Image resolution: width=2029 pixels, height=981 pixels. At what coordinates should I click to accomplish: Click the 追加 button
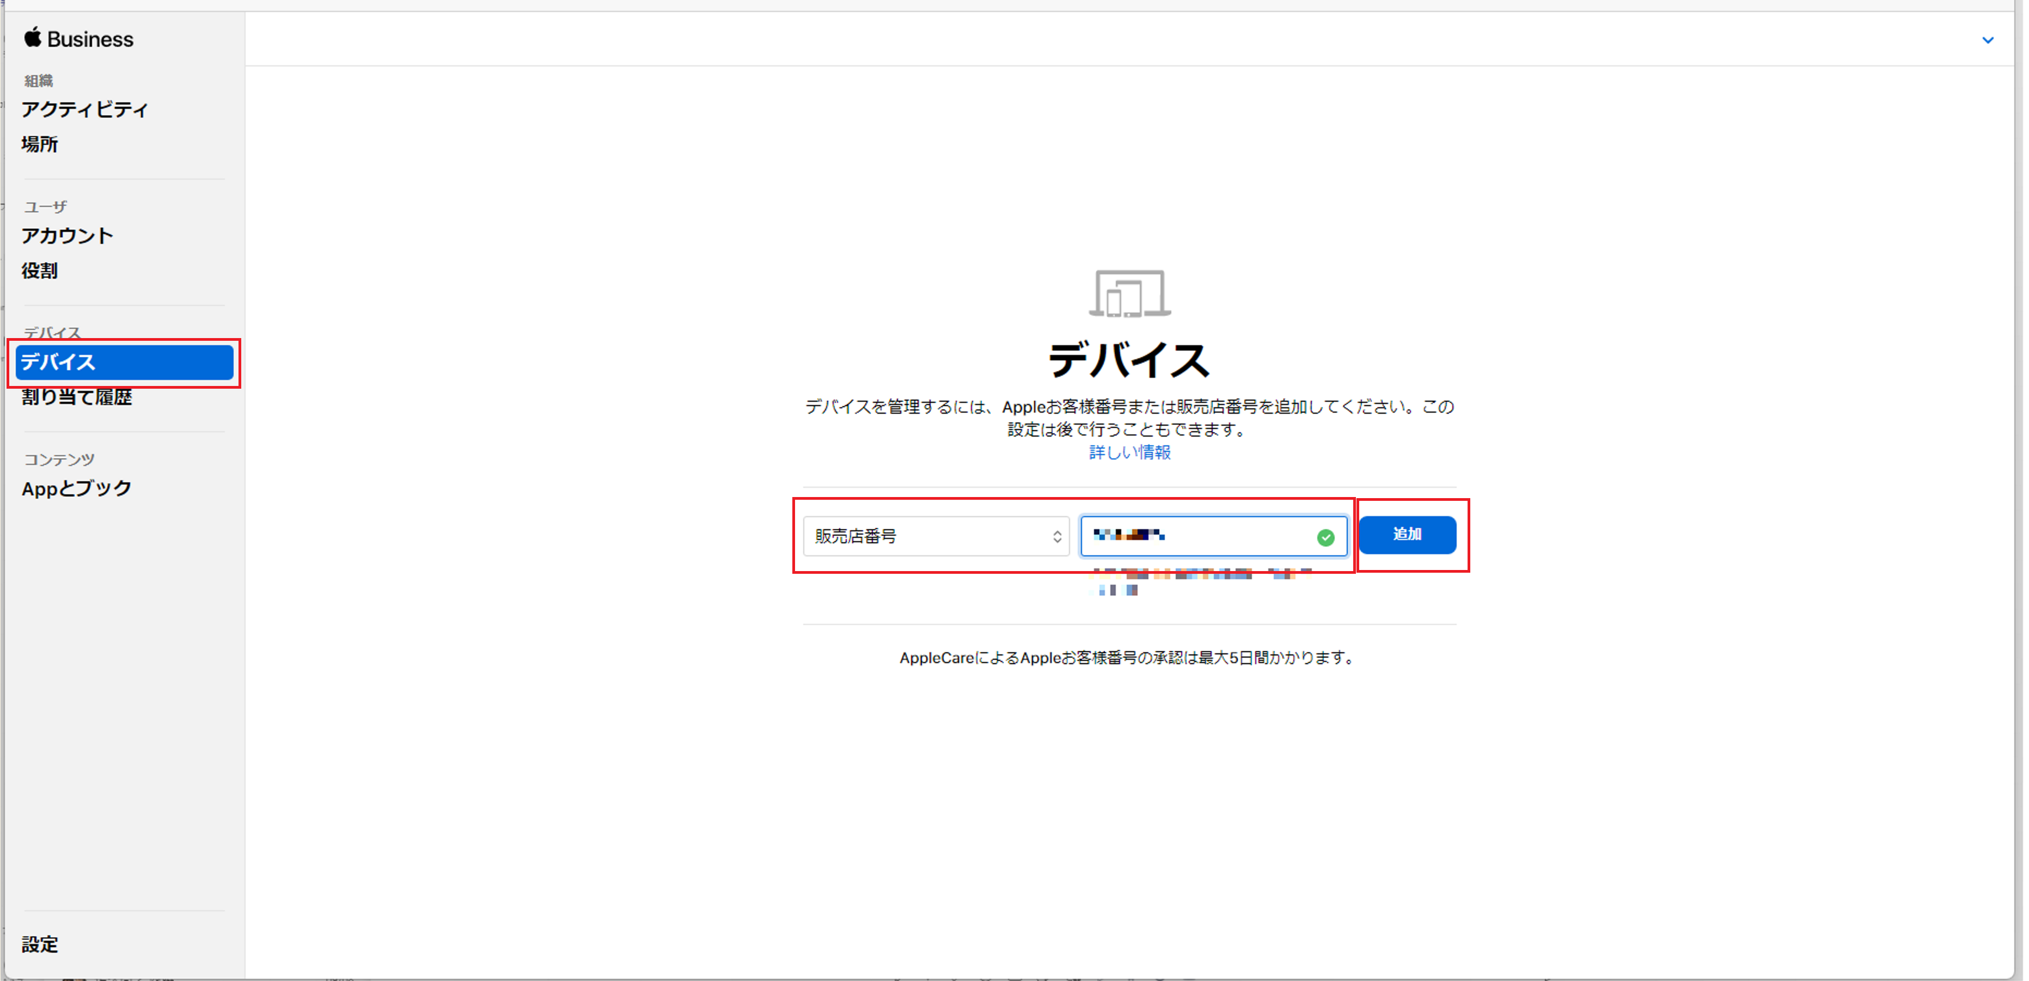click(1407, 535)
